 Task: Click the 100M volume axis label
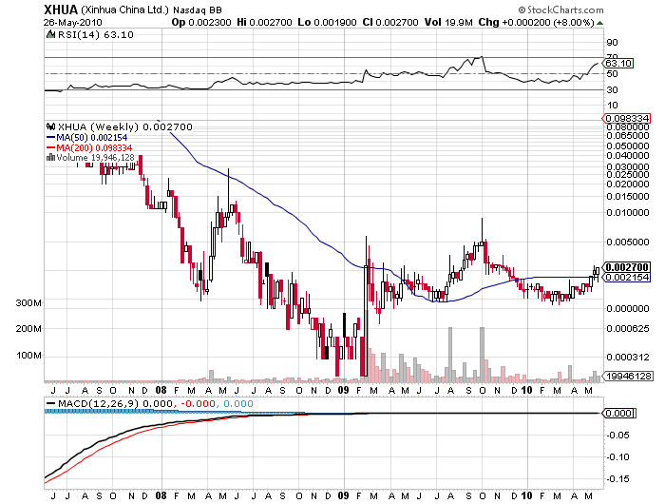click(28, 356)
